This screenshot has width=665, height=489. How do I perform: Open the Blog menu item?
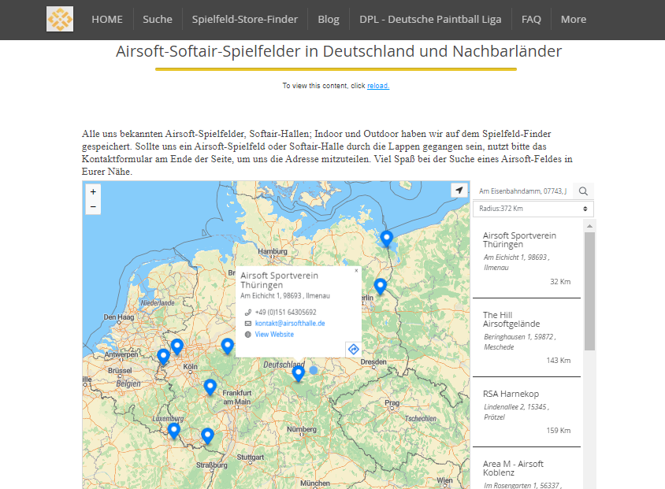(x=328, y=20)
